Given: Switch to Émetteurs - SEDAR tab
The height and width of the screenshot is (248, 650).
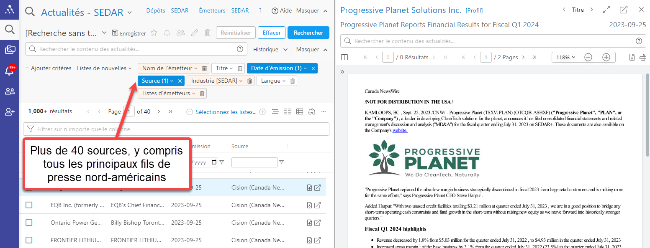Looking at the screenshot, I should (x=224, y=10).
